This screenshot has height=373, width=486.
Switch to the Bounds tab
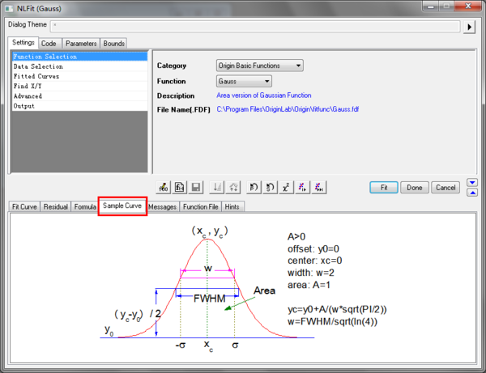coord(114,44)
